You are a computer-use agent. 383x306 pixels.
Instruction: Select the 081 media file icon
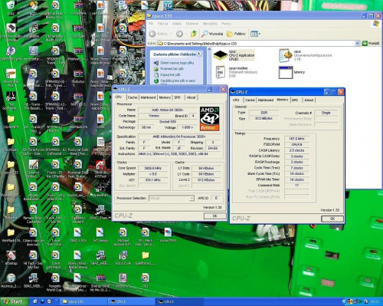146,281
